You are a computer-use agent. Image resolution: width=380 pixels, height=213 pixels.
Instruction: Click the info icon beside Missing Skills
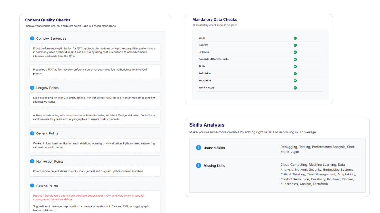(x=199, y=165)
